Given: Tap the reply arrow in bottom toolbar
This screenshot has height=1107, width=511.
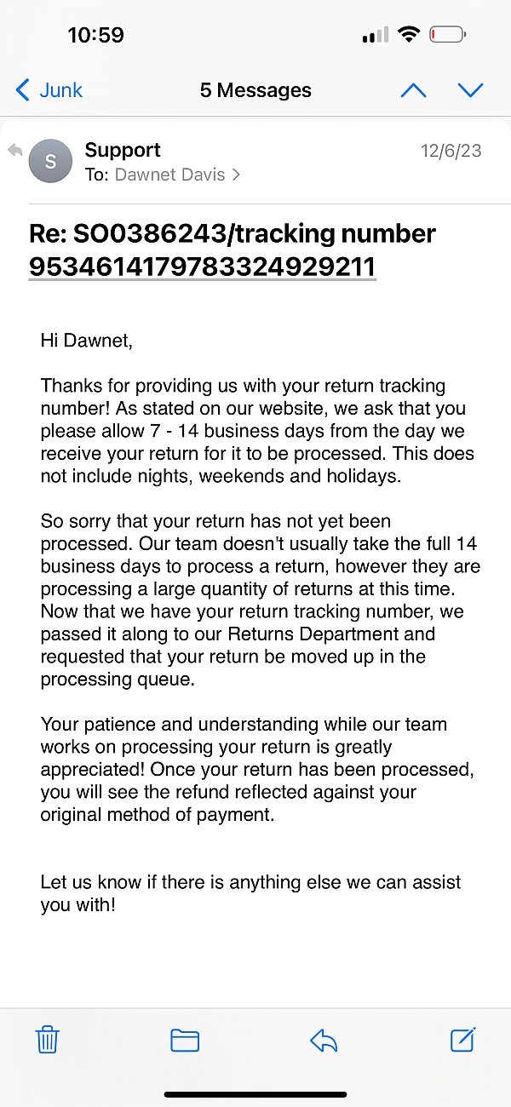Looking at the screenshot, I should [x=324, y=1040].
